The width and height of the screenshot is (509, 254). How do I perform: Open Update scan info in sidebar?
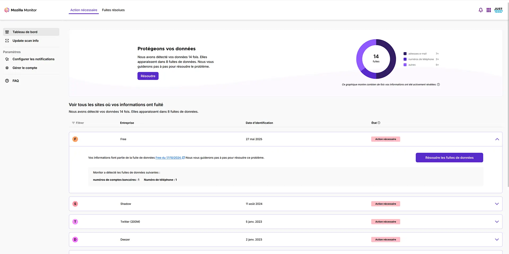[x=31, y=41]
